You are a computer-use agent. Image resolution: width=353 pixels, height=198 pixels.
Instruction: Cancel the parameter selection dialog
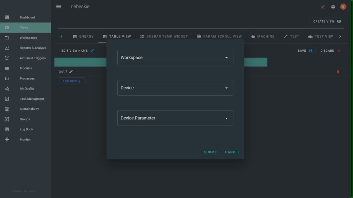[x=232, y=152]
